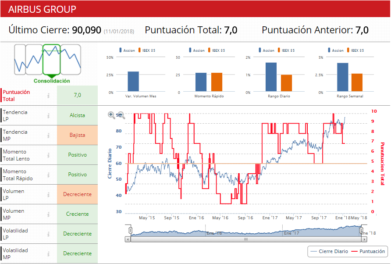Click the Var. Volumen Mes chart caption
This screenshot has height=264, width=391.
pos(141,96)
